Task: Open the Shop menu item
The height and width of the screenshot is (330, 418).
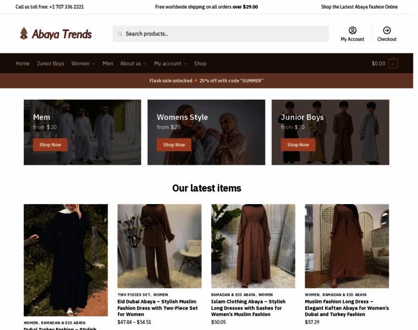Action: coord(200,63)
